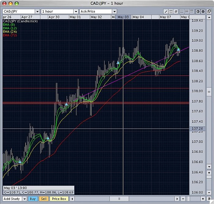This screenshot has height=204, width=214.
Task: Click the 109.00 price axis label
Action: (197, 40)
